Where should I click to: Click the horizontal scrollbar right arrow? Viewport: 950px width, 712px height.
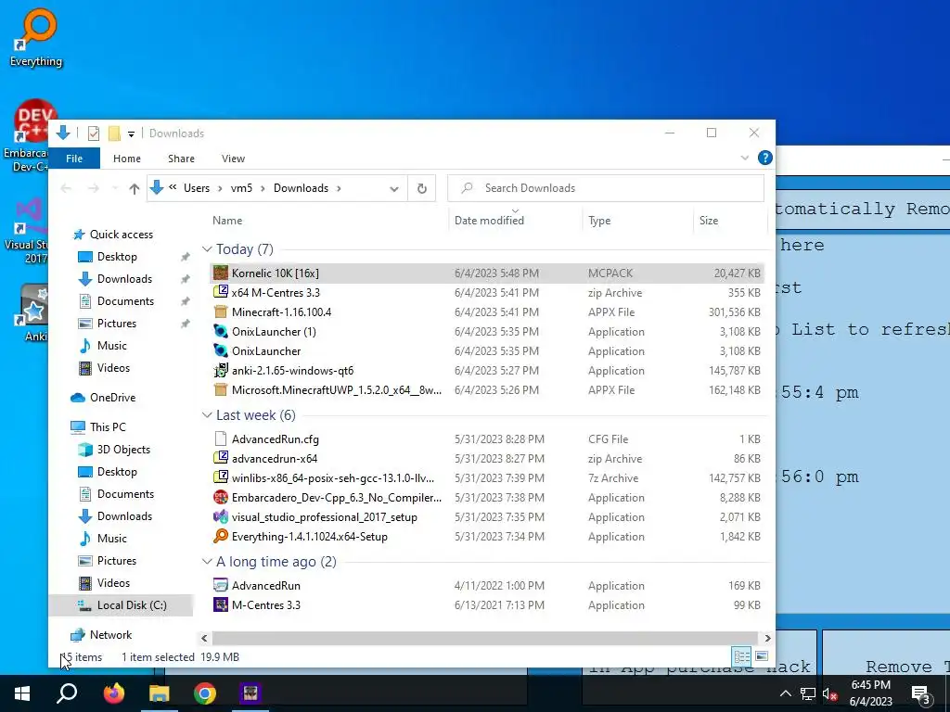tap(767, 638)
